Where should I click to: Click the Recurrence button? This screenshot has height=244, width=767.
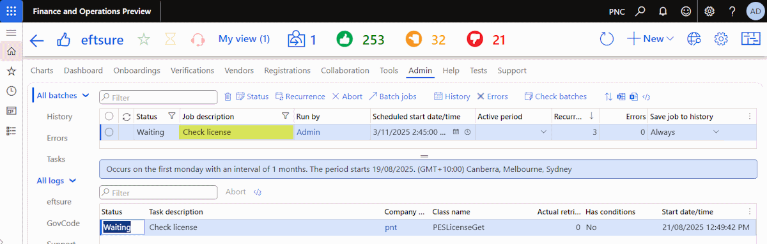(300, 96)
